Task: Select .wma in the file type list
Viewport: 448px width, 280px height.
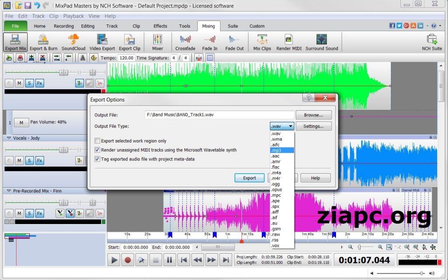Action: [x=282, y=139]
